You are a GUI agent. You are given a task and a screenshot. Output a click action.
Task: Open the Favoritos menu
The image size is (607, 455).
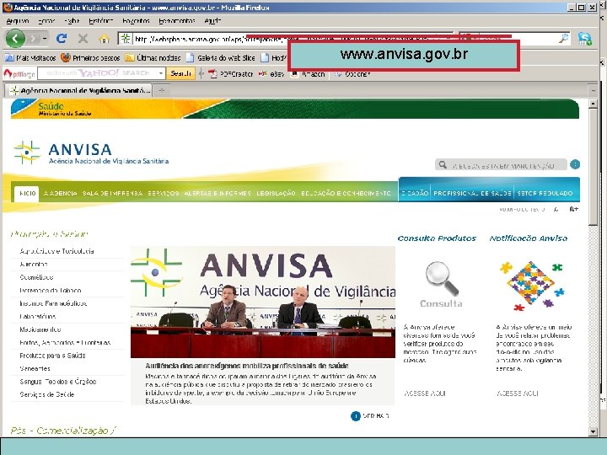[136, 21]
